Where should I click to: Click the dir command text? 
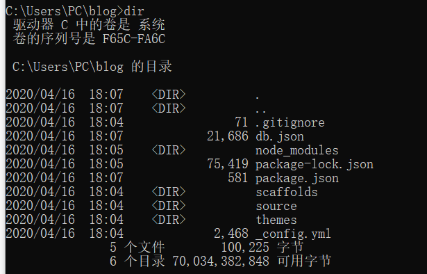134,11
